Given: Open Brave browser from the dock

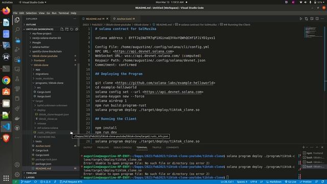Looking at the screenshot, I should [6, 138].
